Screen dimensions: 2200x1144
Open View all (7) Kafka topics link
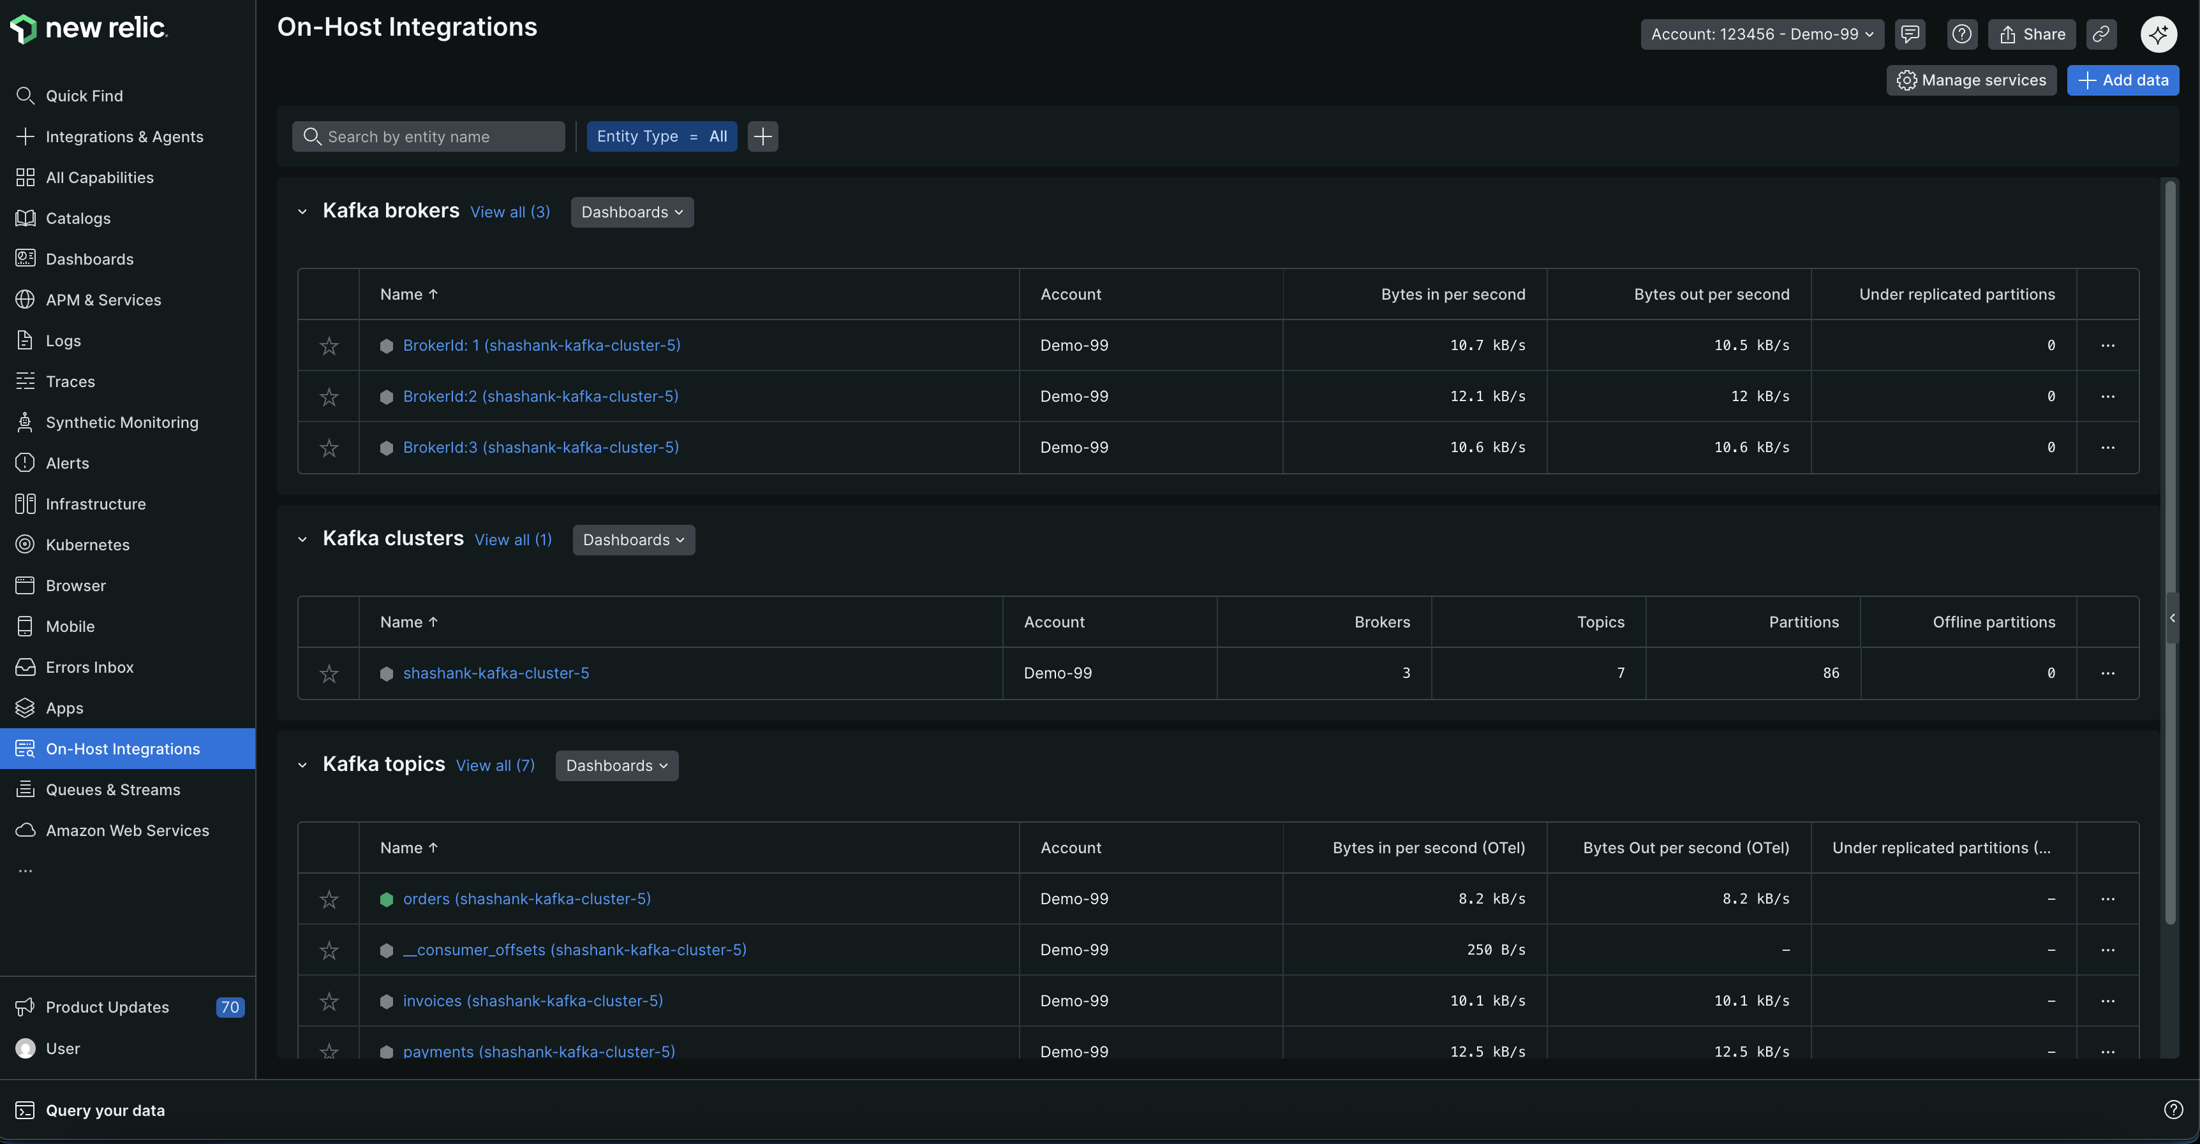pos(495,766)
